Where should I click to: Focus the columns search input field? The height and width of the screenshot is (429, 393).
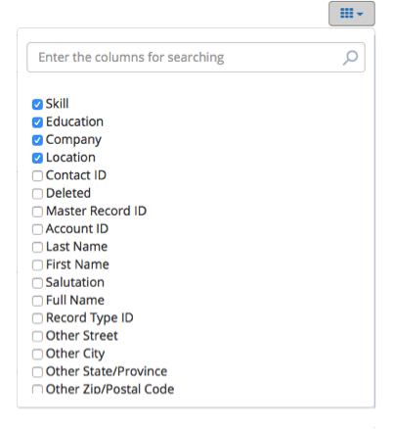(x=196, y=58)
